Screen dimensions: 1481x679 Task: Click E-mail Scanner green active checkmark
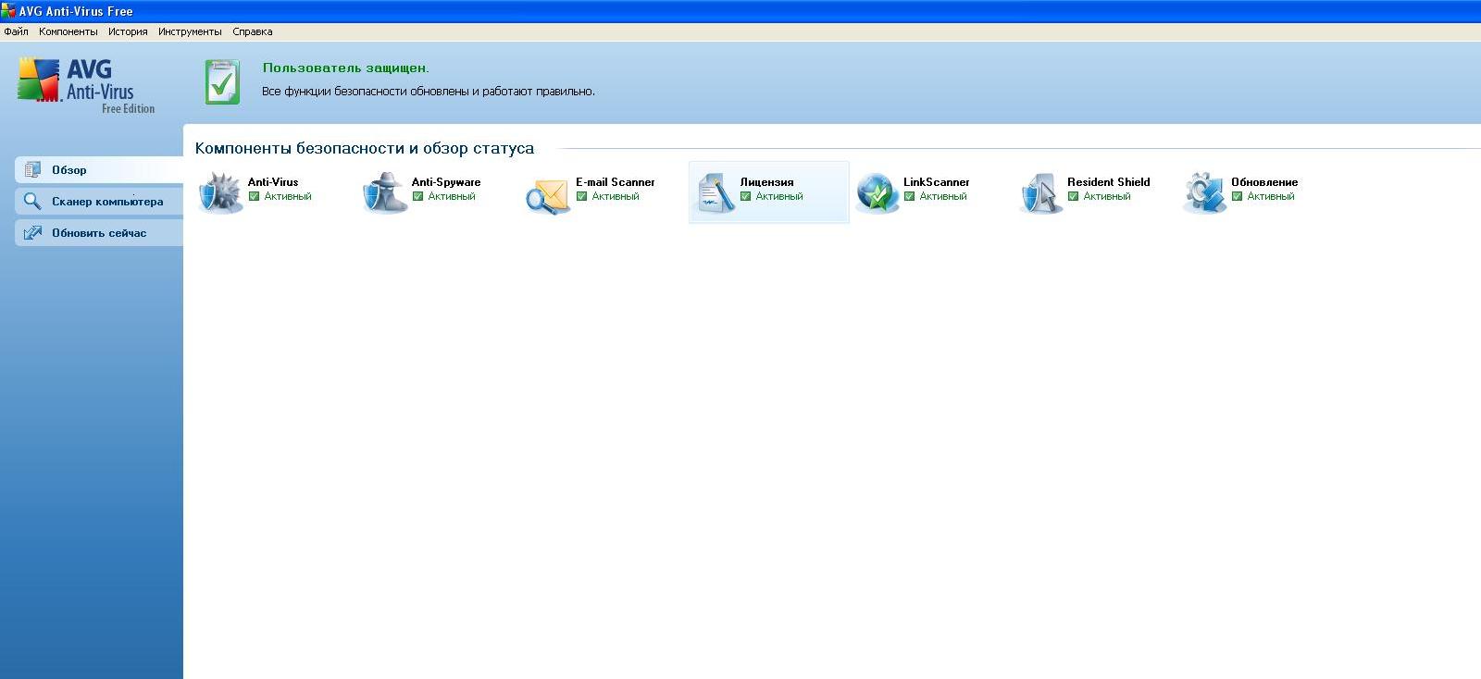(581, 196)
